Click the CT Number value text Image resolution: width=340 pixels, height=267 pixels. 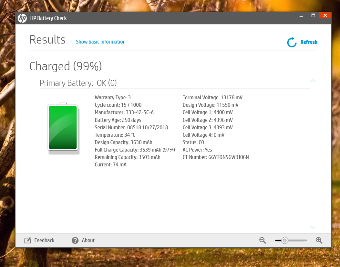(x=228, y=157)
